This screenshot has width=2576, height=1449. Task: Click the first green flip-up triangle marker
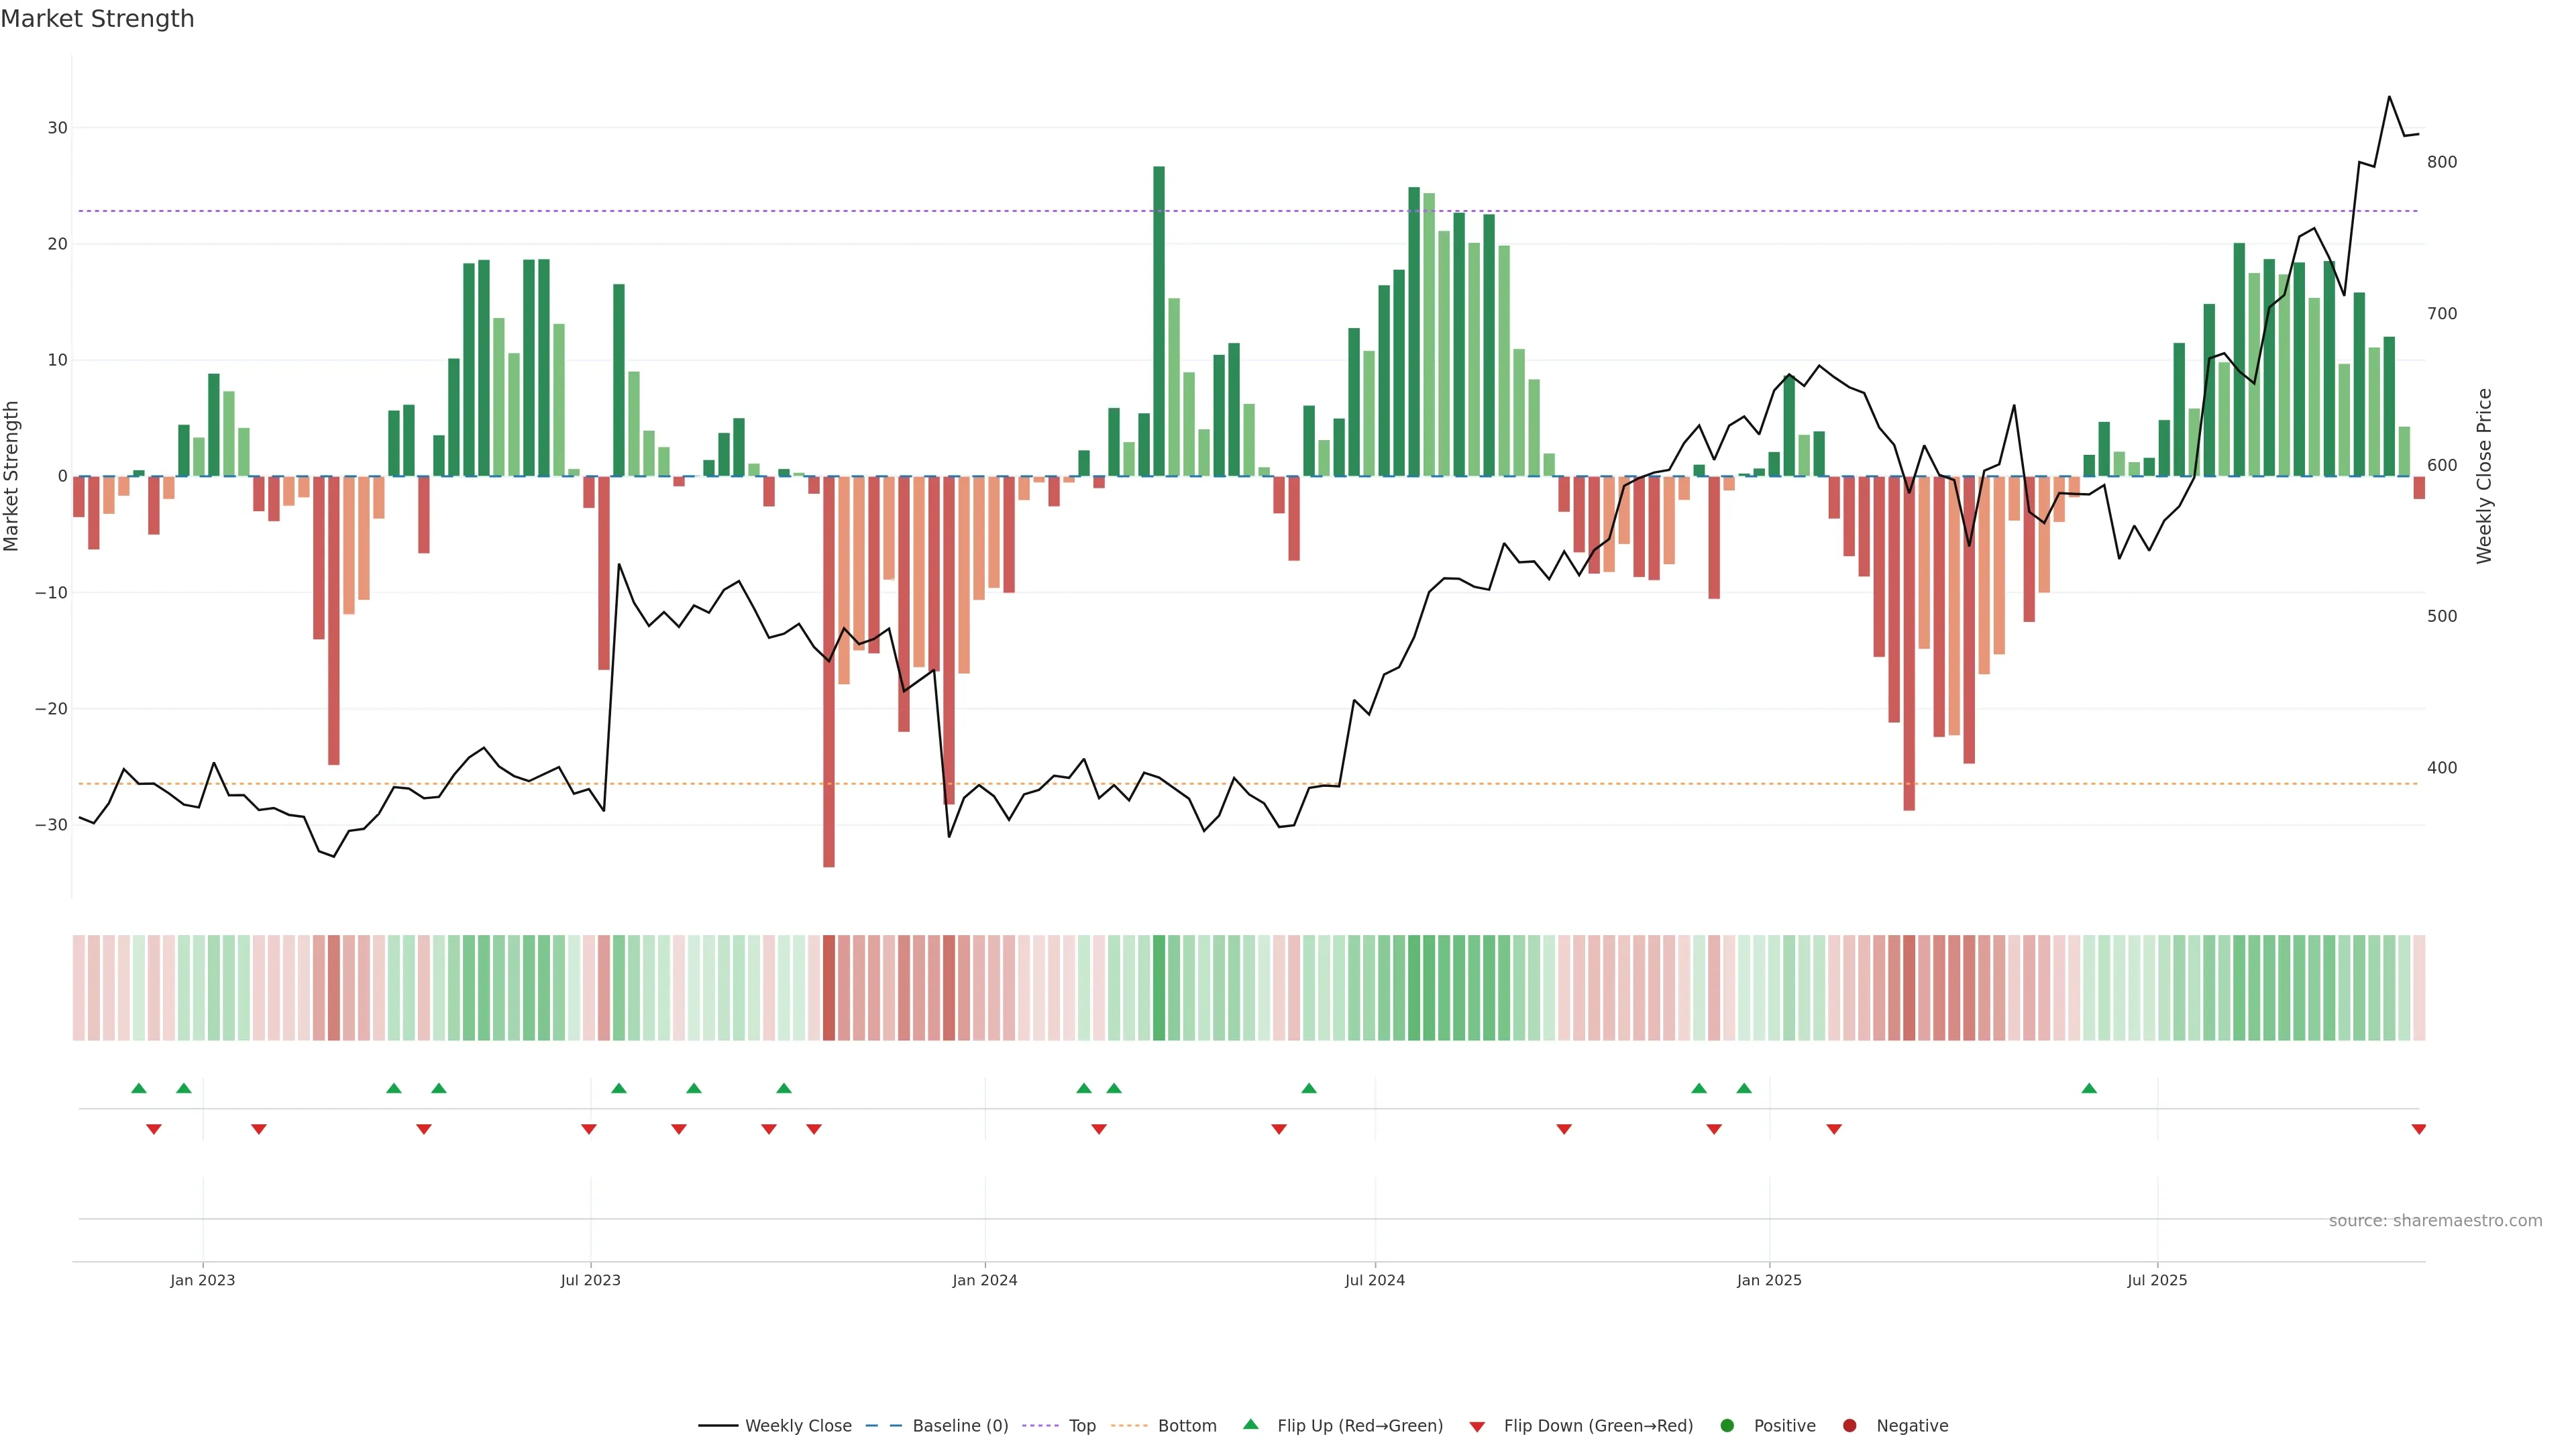[x=139, y=1088]
